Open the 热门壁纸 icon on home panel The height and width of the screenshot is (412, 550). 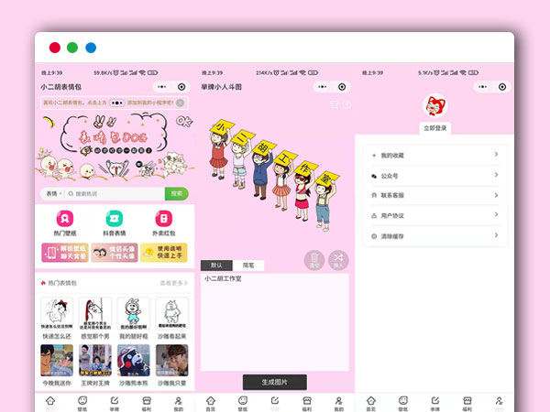pos(65,218)
